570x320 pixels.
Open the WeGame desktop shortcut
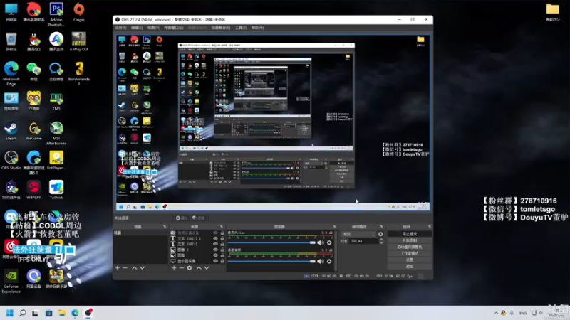(33, 131)
